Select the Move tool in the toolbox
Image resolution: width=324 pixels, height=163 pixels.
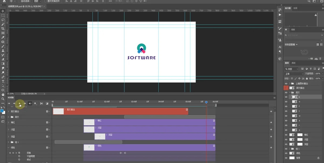coord(3,11)
